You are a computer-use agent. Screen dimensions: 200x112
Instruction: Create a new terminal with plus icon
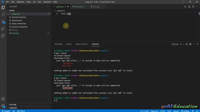[181, 44]
